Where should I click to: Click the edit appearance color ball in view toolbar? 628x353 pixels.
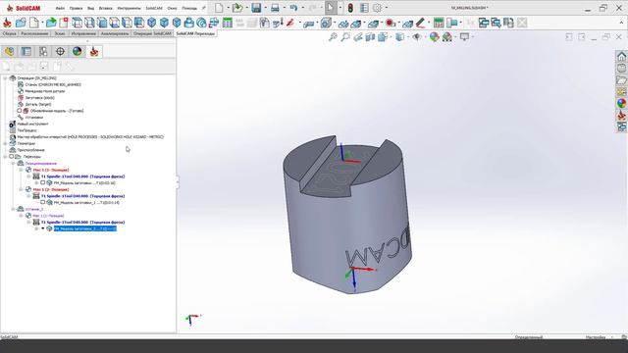(434, 37)
